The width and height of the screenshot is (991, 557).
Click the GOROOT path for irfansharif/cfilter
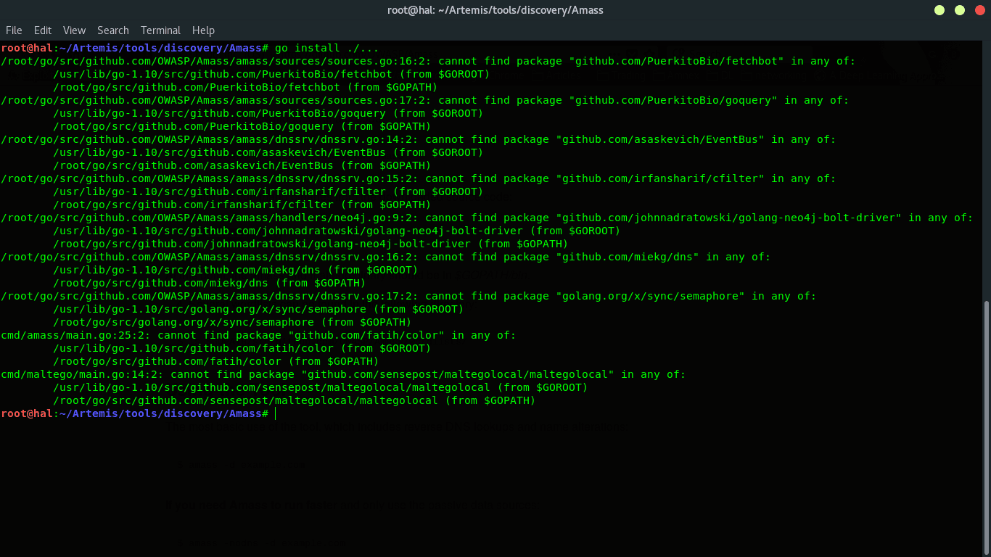click(x=268, y=191)
